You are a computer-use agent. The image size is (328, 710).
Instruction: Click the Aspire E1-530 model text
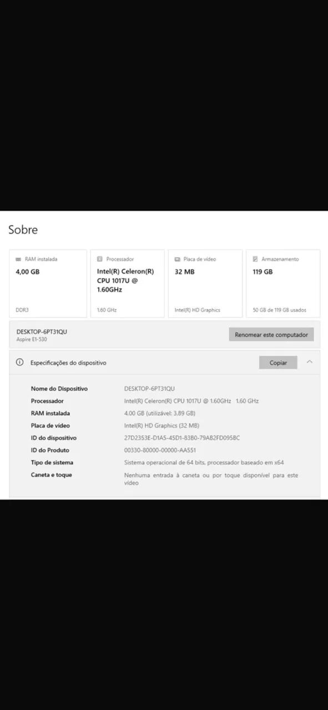32,339
